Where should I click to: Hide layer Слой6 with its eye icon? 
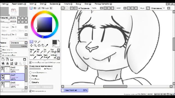tap(2, 83)
